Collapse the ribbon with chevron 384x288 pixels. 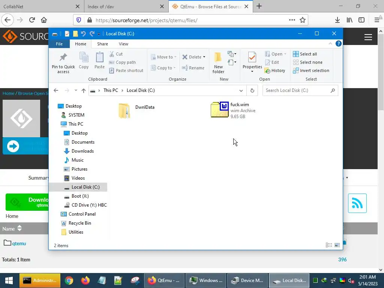coord(330,43)
